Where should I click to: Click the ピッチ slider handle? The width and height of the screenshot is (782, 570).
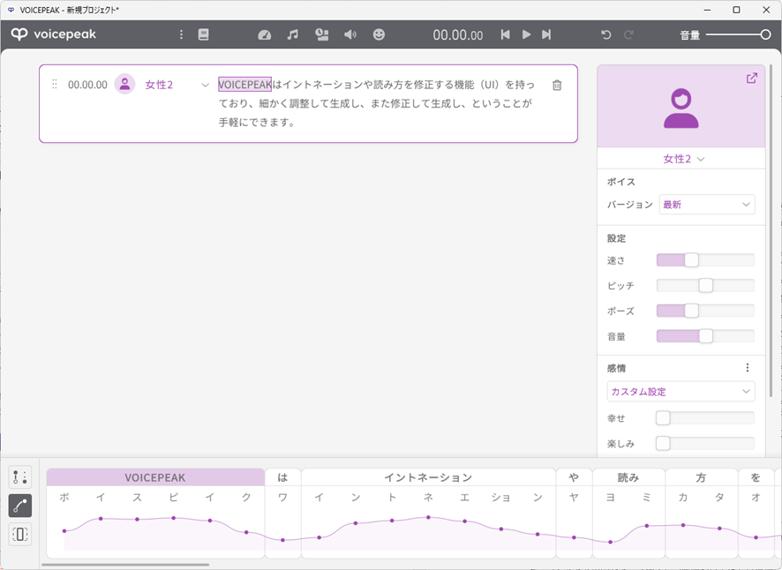(706, 285)
